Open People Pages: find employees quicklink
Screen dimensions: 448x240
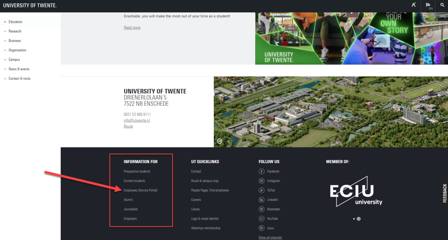[x=210, y=190]
